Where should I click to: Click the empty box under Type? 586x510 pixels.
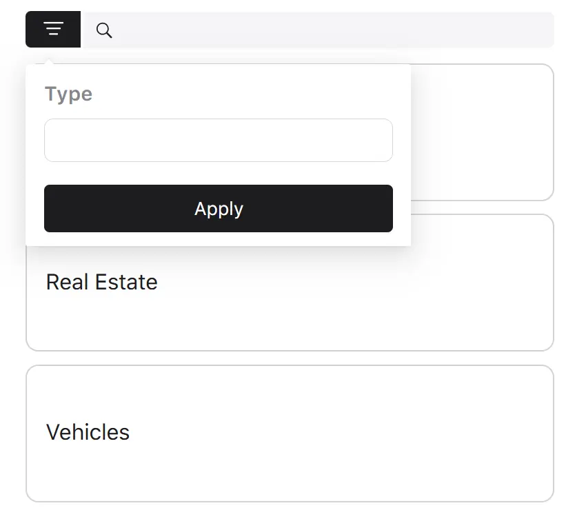pyautogui.click(x=219, y=140)
